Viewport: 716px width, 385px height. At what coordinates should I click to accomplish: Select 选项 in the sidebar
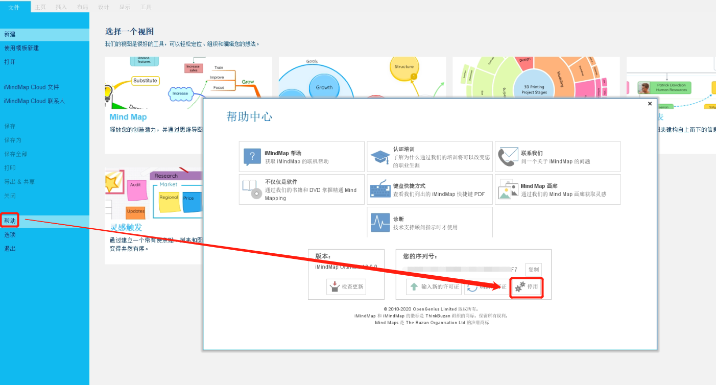point(10,235)
